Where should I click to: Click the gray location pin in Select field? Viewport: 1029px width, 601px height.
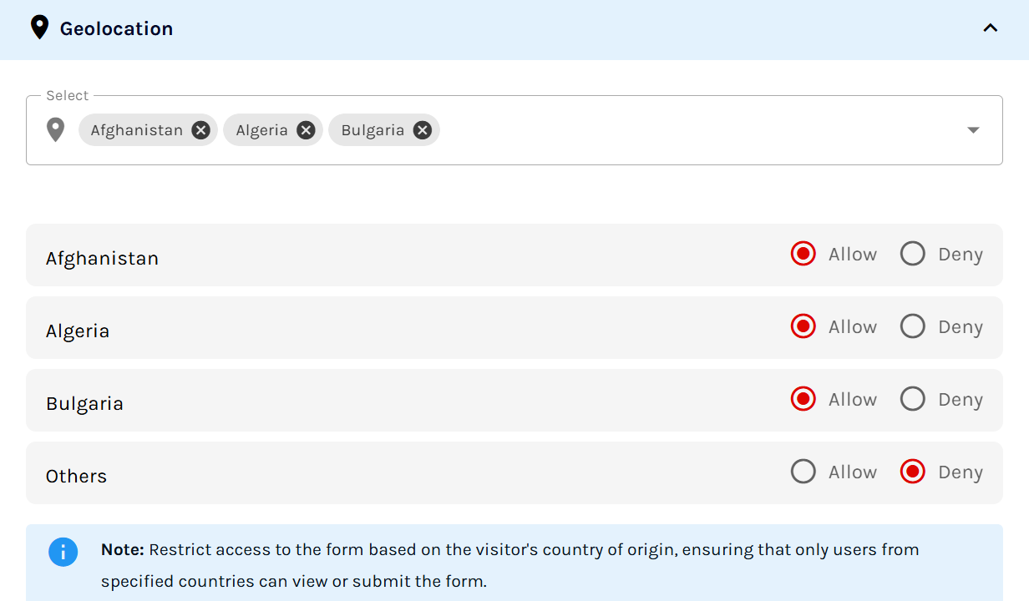pyautogui.click(x=55, y=130)
